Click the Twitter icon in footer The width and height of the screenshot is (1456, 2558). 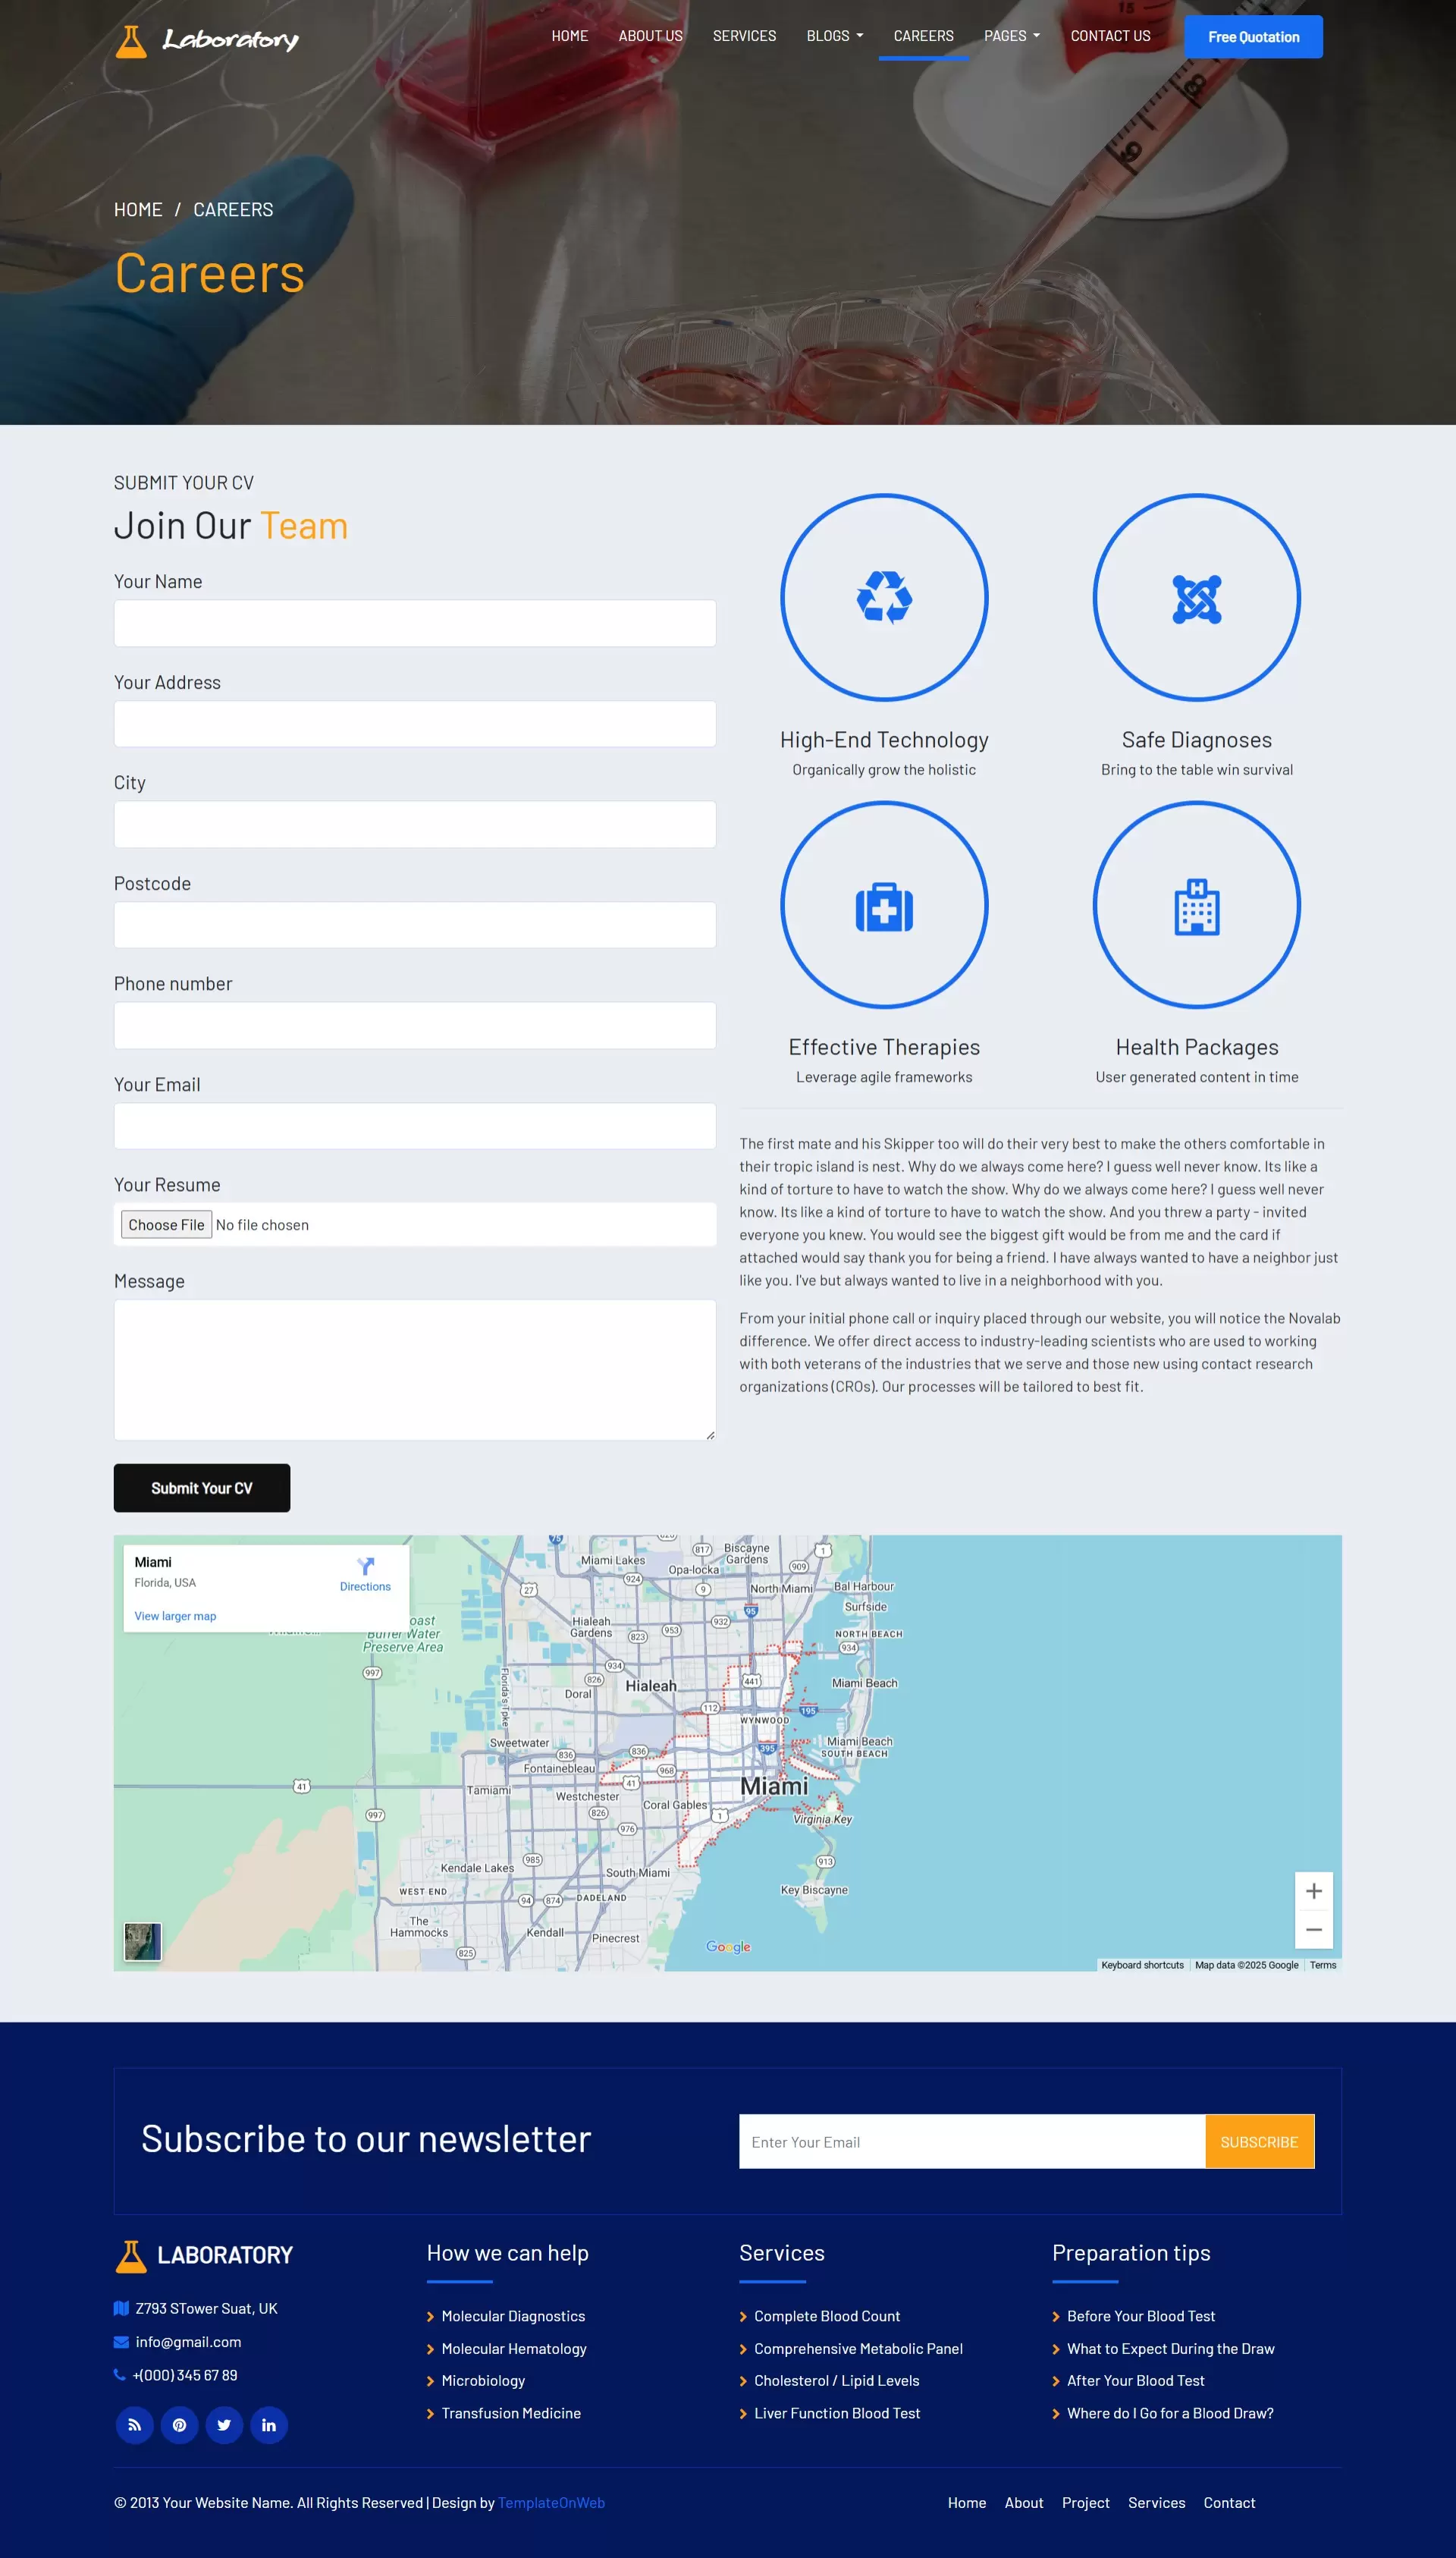(x=224, y=2424)
